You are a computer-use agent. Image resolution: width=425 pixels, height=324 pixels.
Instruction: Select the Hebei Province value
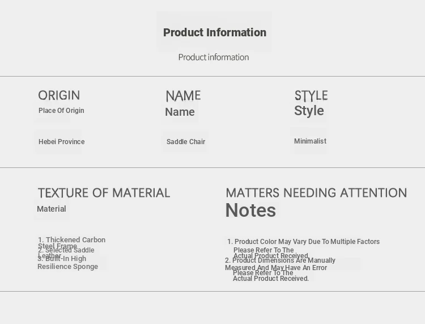61,142
